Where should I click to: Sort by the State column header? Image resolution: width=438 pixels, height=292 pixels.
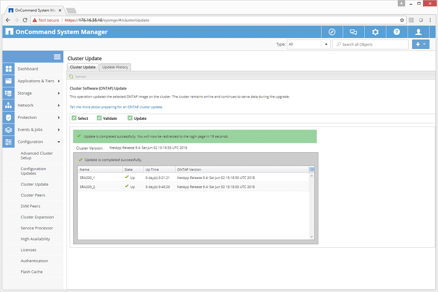[133, 170]
